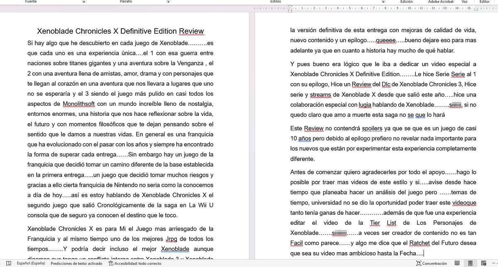The height and width of the screenshot is (267, 498).
Task: Open the Párrafo dialog launcher arrow
Action: (x=168, y=2)
